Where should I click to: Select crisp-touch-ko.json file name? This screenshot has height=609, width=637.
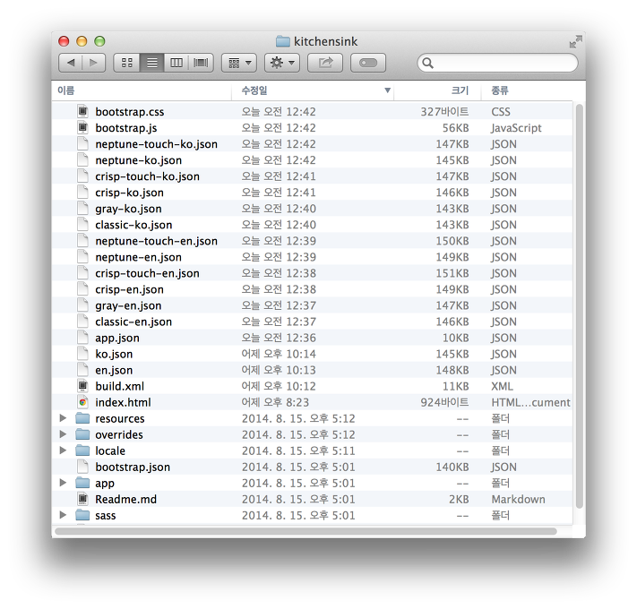pyautogui.click(x=147, y=176)
